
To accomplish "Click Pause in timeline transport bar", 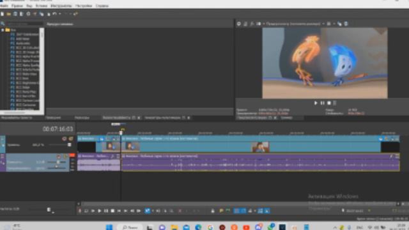I will click(x=106, y=211).
